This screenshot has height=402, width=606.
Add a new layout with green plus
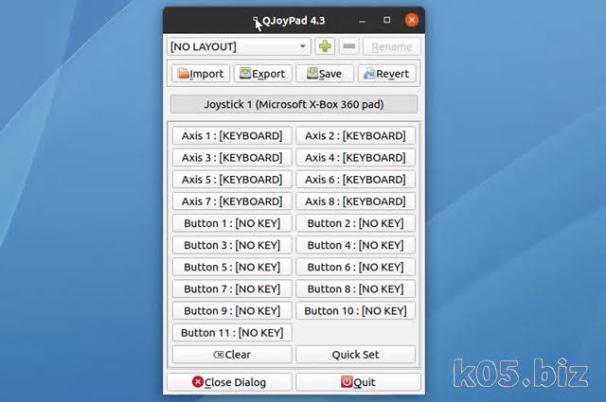pyautogui.click(x=325, y=46)
